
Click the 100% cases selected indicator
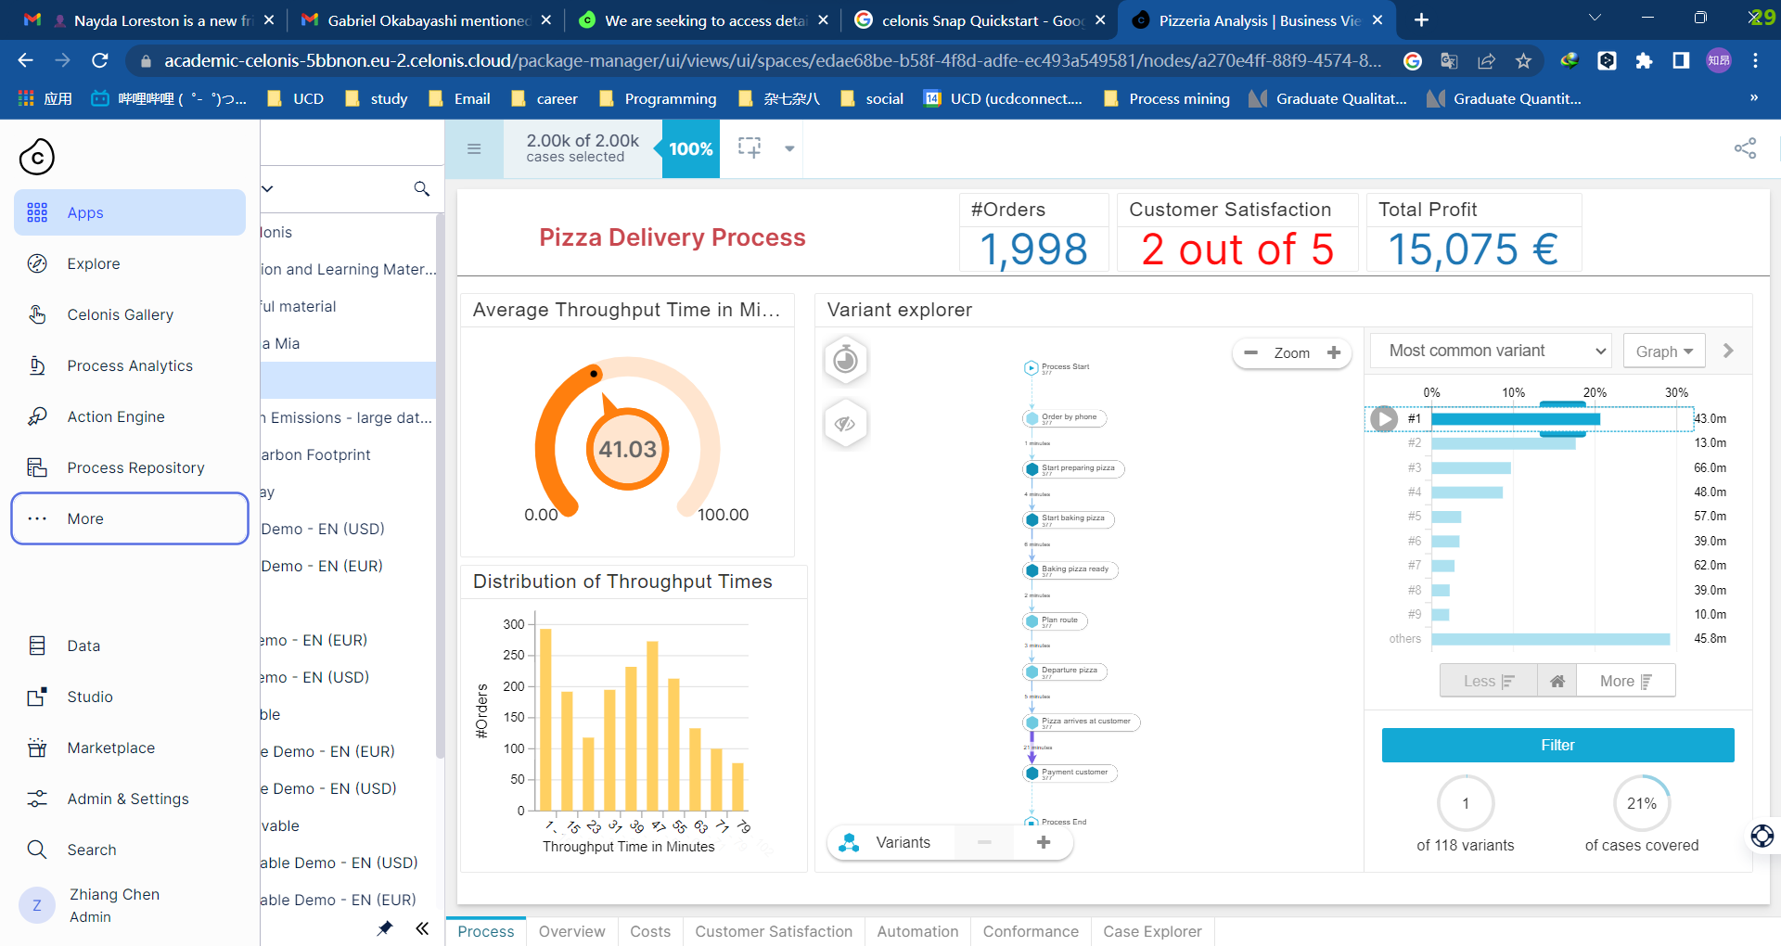click(x=691, y=148)
